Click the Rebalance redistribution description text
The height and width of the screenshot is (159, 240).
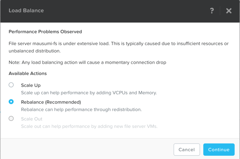pos(81,109)
